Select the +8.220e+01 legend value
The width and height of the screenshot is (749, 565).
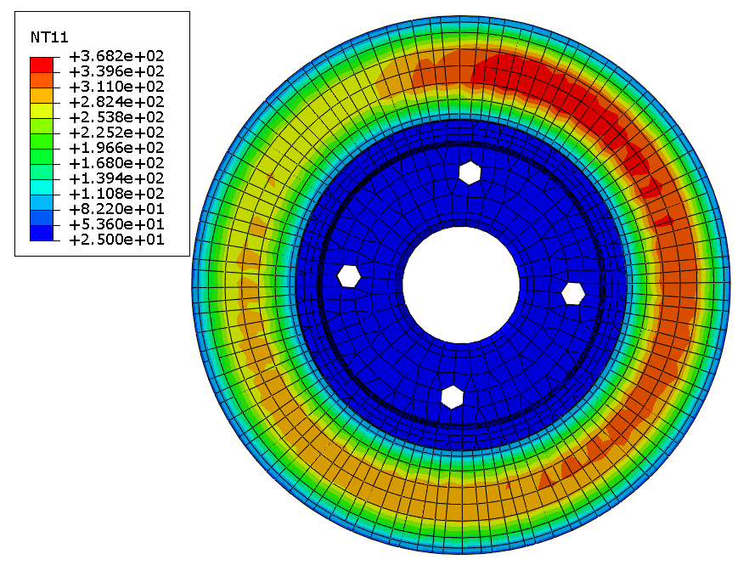(x=116, y=209)
